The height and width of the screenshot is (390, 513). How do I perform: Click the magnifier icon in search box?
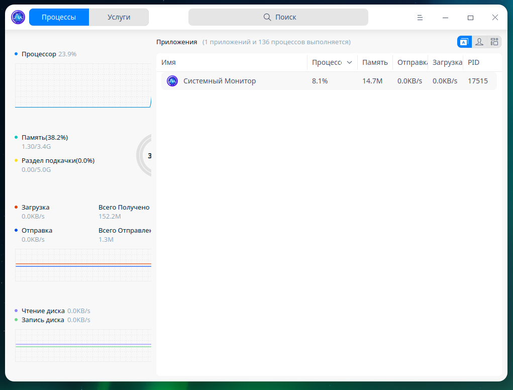pyautogui.click(x=267, y=17)
